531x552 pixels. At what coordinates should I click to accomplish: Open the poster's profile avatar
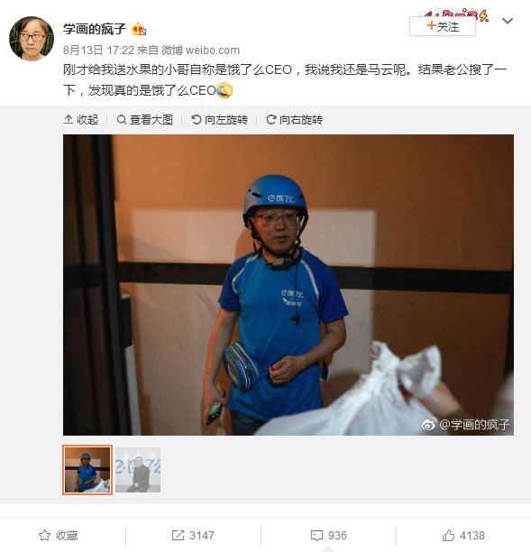tap(32, 39)
